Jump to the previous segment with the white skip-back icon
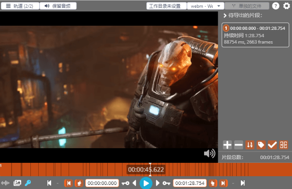Image resolution: width=292 pixels, height=189 pixels. [49, 183]
